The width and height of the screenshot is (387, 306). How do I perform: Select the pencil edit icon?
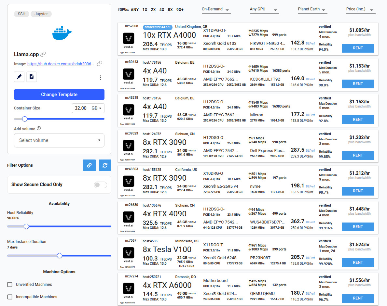(x=19, y=77)
